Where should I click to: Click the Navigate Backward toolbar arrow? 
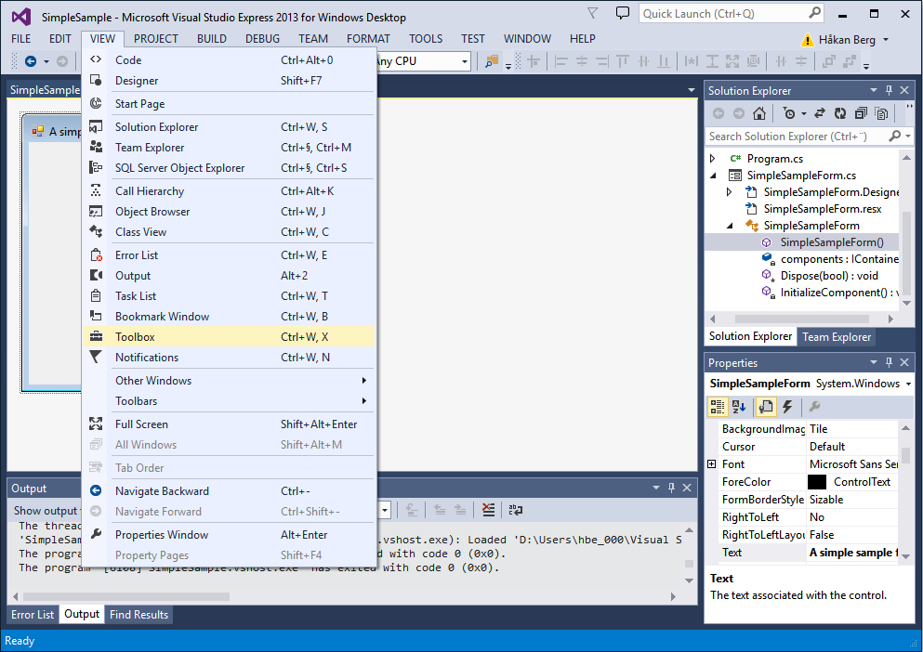click(31, 60)
